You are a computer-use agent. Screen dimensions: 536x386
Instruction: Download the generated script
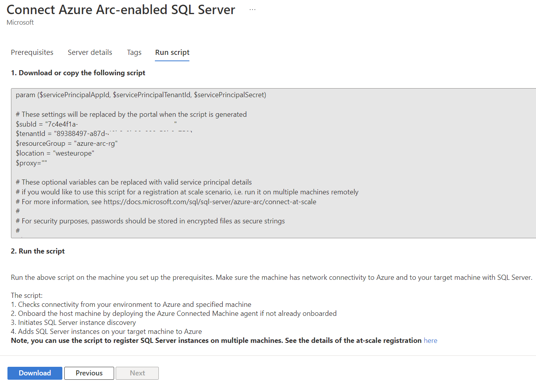(35, 373)
